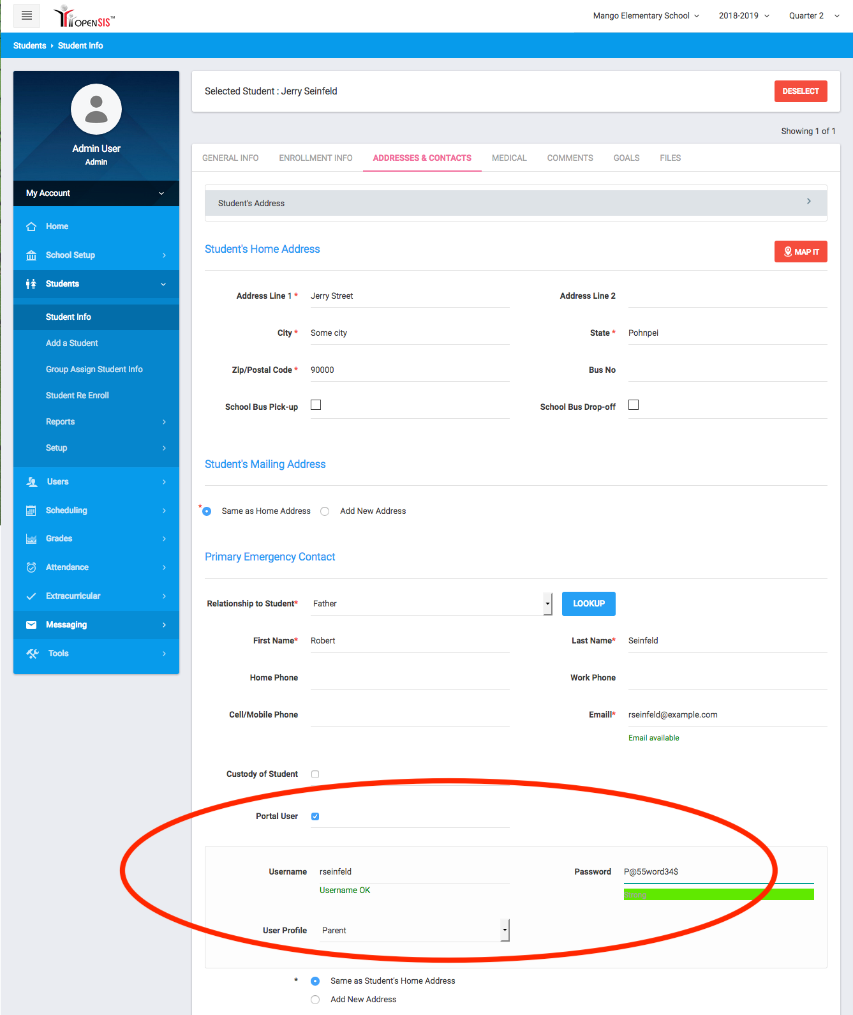853x1015 pixels.
Task: Click the Home house icon in sidebar
Action: pyautogui.click(x=31, y=227)
